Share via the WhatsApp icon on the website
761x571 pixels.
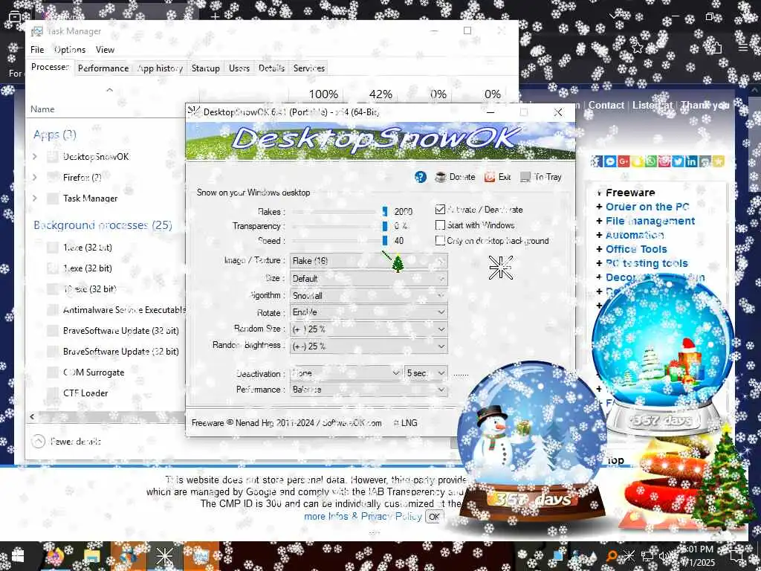pos(651,161)
